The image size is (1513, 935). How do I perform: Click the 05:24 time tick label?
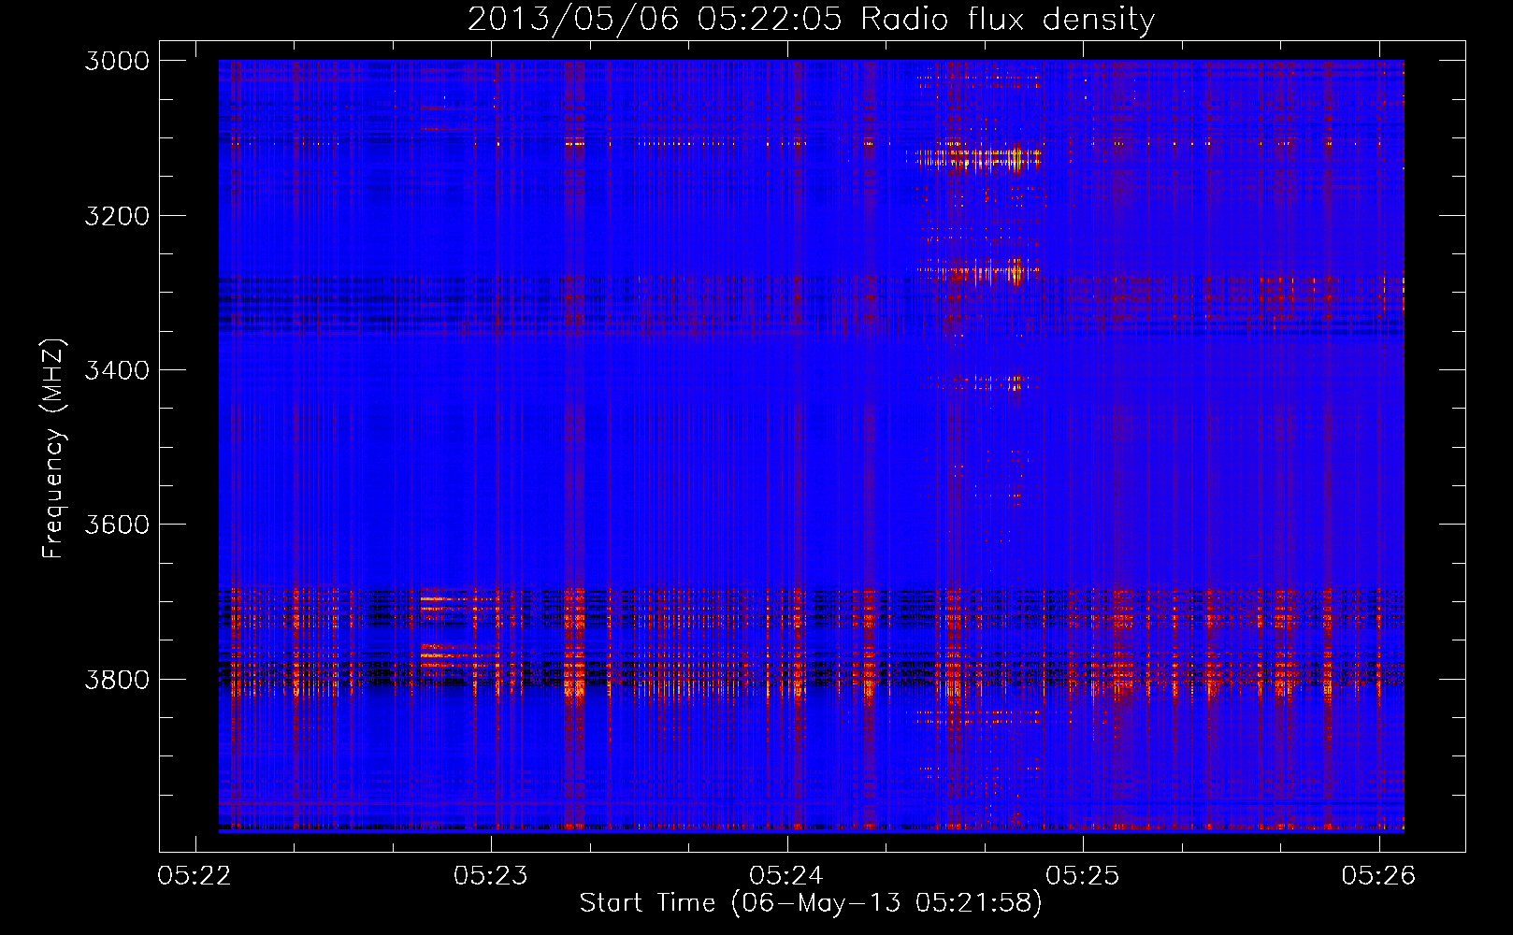click(786, 875)
